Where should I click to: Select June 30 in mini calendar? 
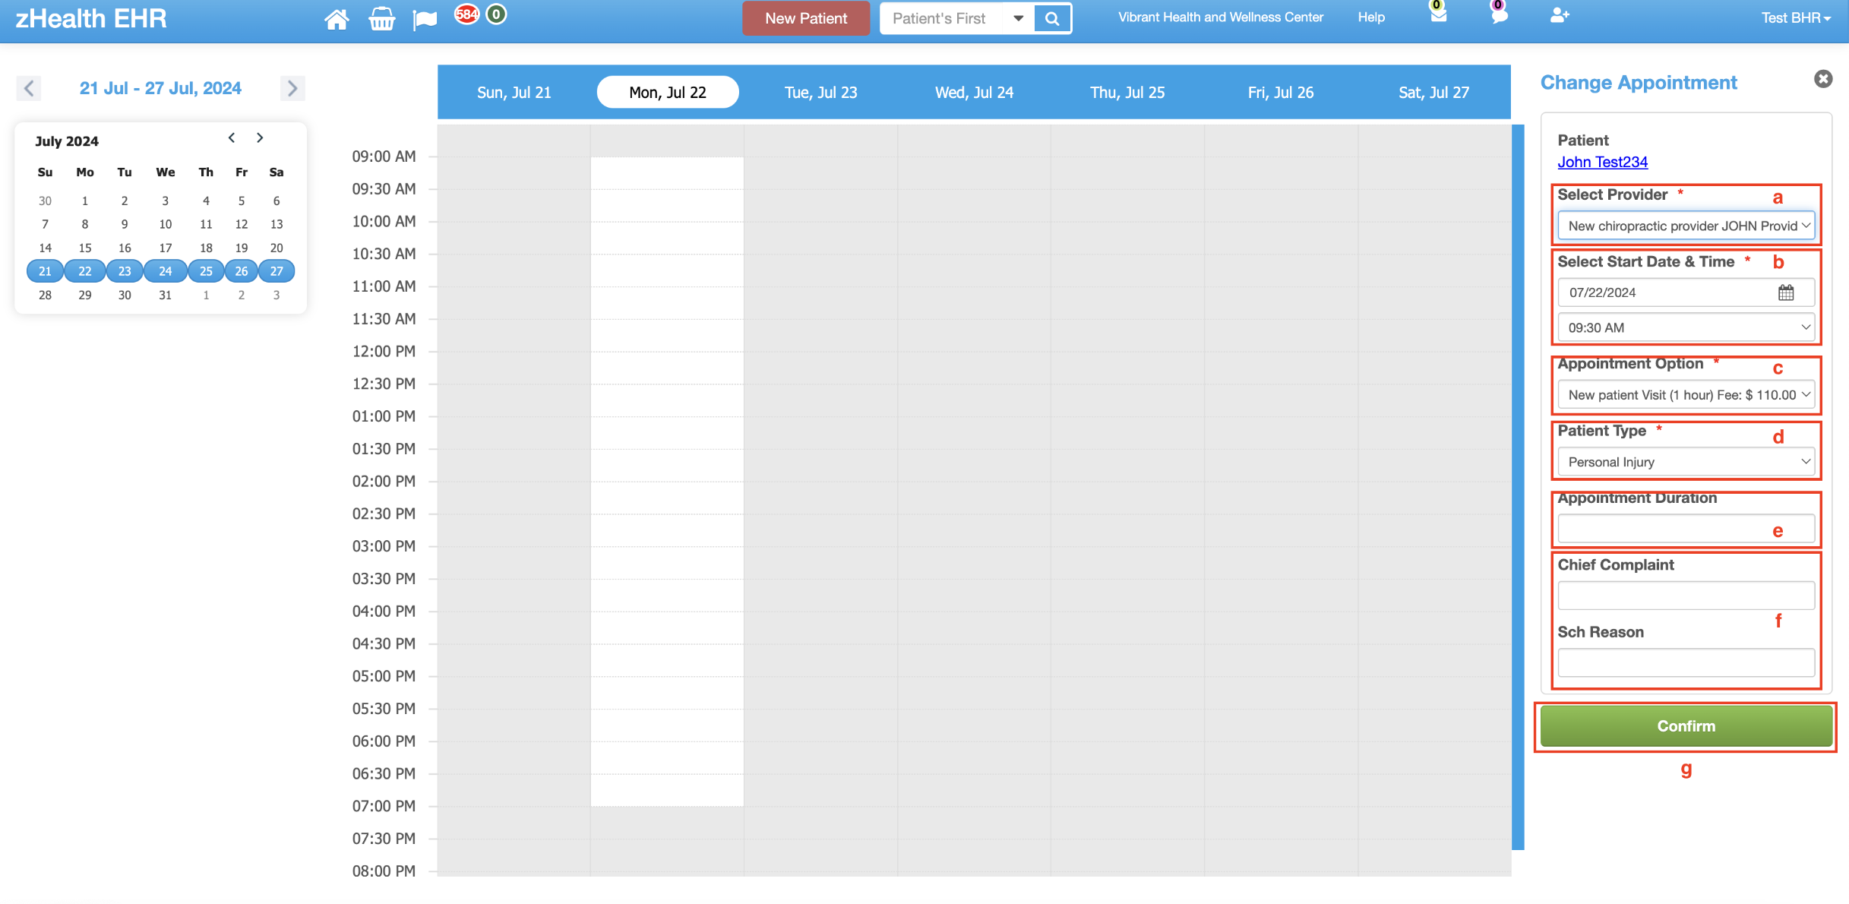pyautogui.click(x=45, y=201)
